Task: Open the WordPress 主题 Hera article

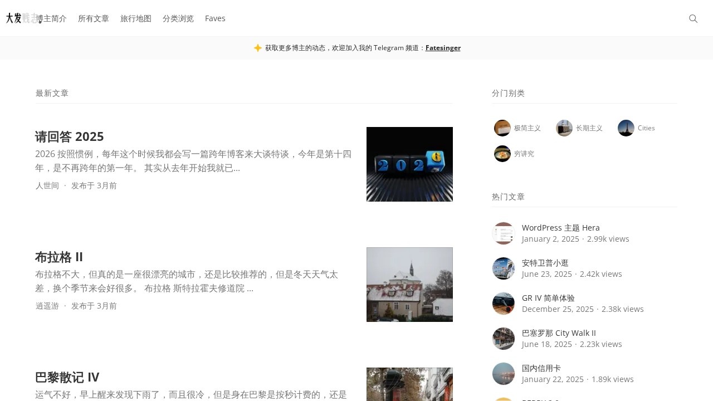Action: pyautogui.click(x=560, y=227)
